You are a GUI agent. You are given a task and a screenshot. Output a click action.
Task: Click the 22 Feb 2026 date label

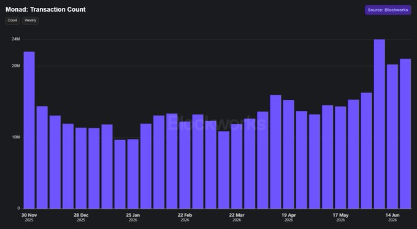click(185, 217)
